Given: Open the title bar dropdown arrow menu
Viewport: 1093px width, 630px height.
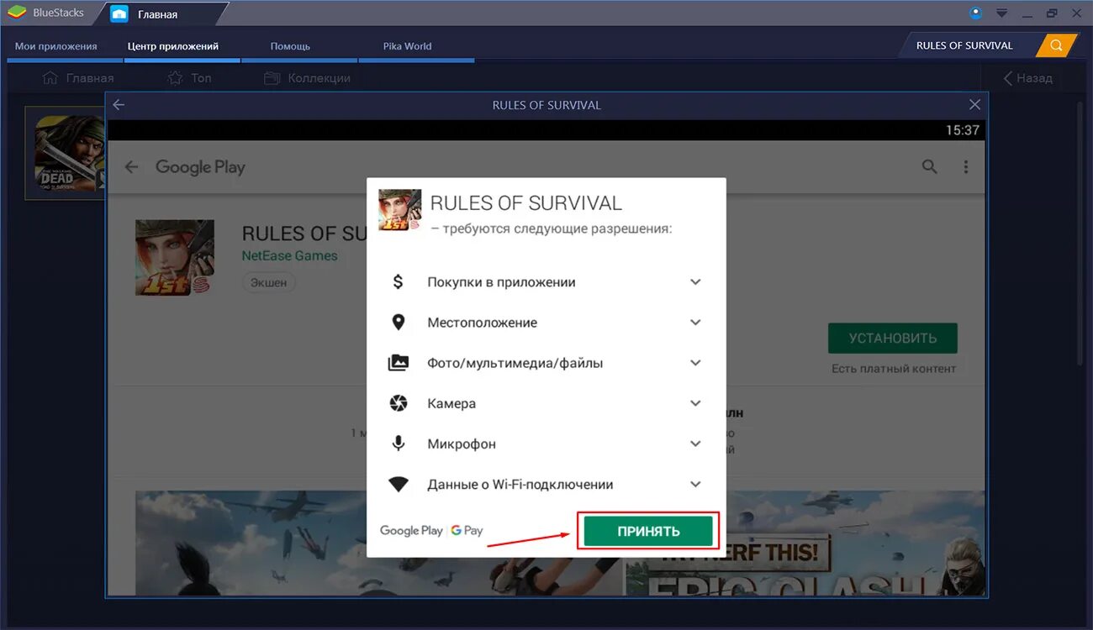Looking at the screenshot, I should tap(1001, 13).
